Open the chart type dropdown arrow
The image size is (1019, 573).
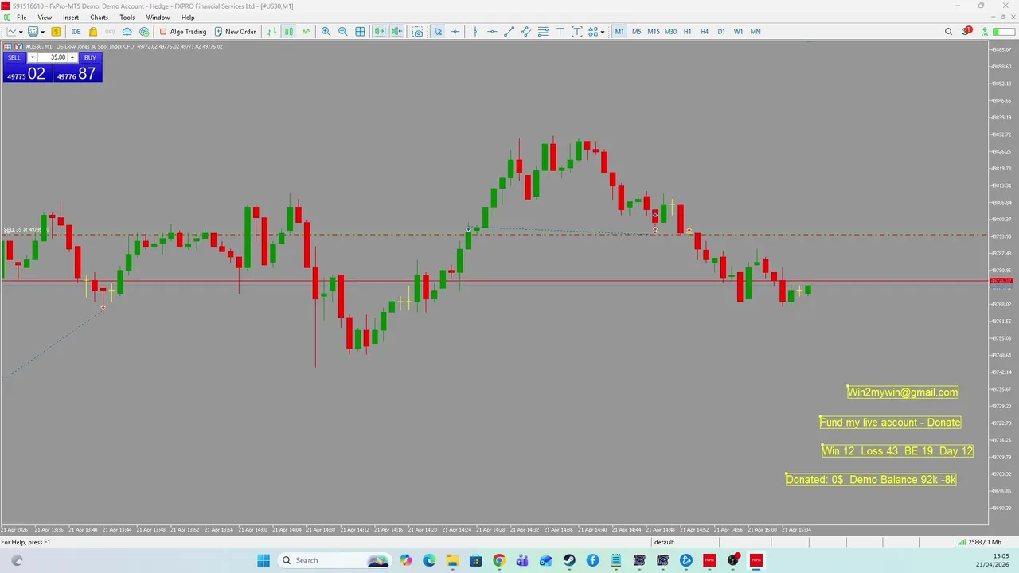point(21,32)
